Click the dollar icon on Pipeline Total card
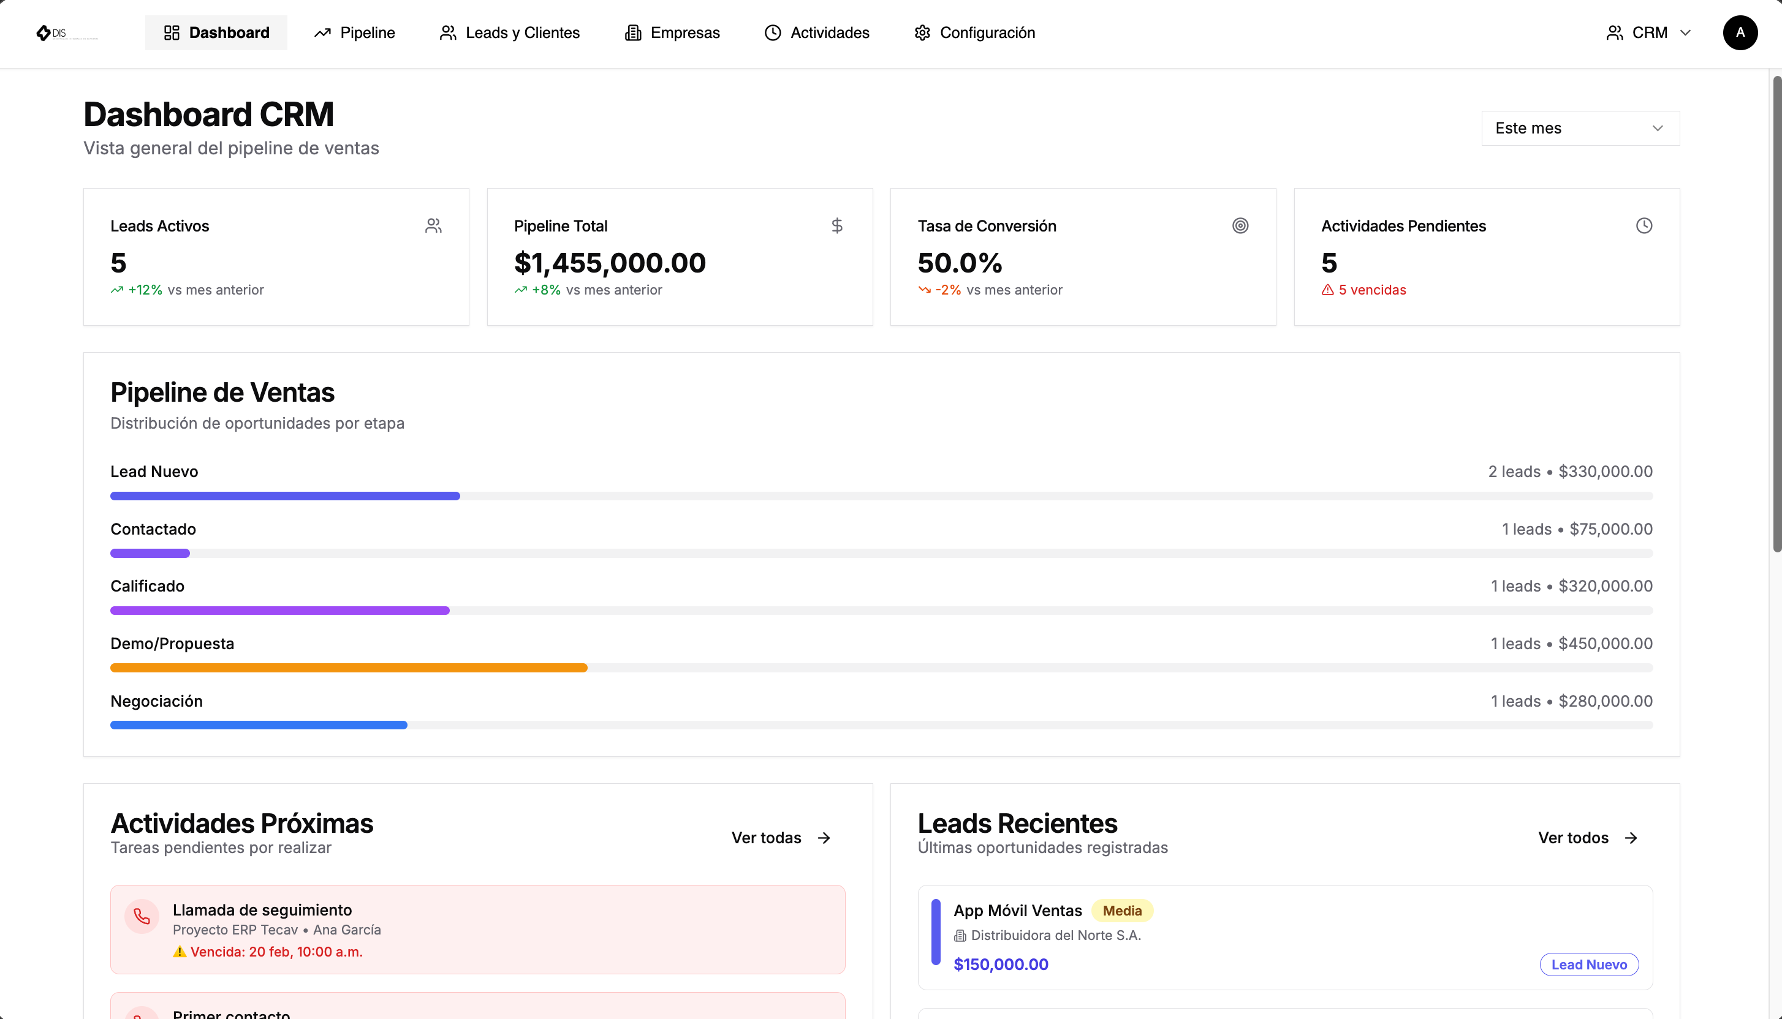 pos(836,225)
